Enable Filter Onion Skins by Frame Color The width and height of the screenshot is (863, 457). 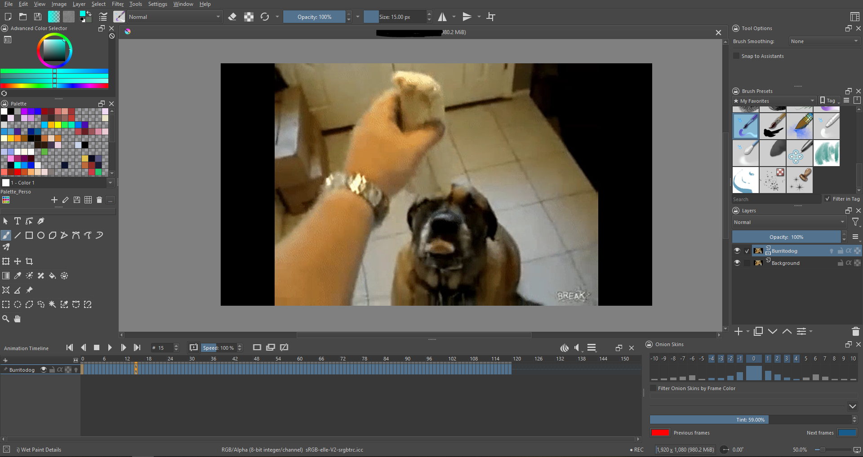tap(653, 388)
